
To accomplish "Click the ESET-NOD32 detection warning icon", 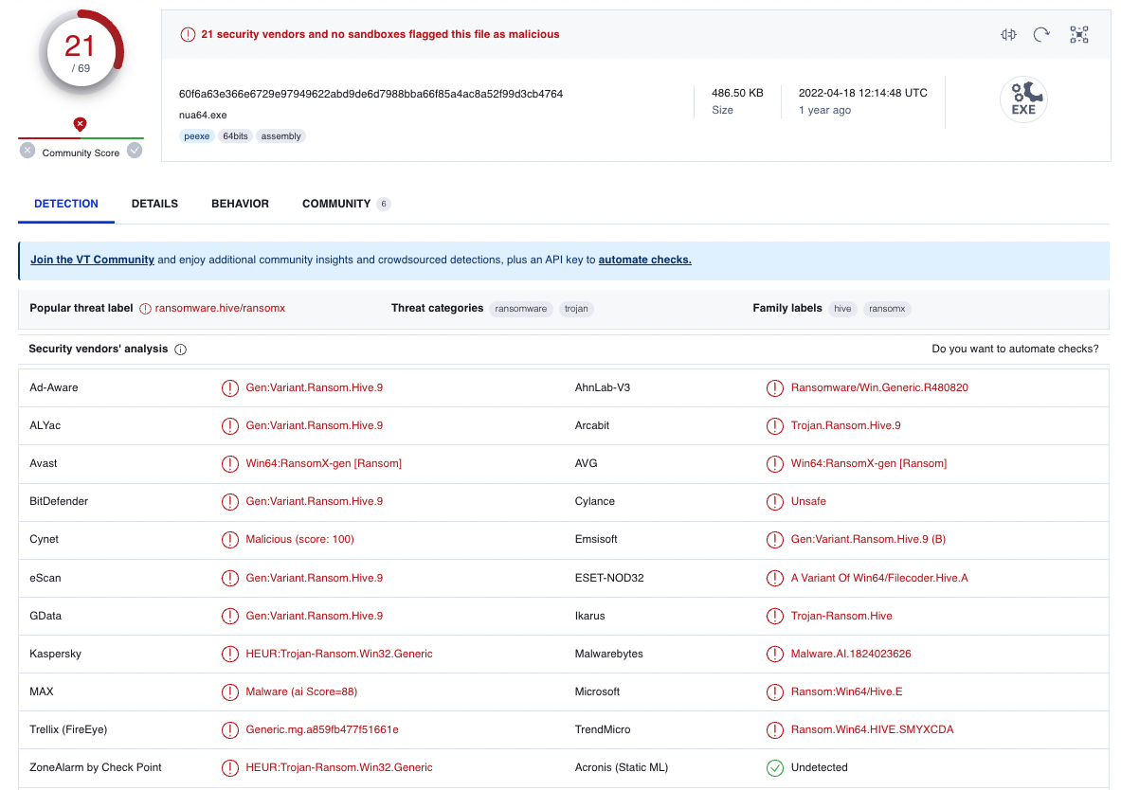I will [775, 579].
